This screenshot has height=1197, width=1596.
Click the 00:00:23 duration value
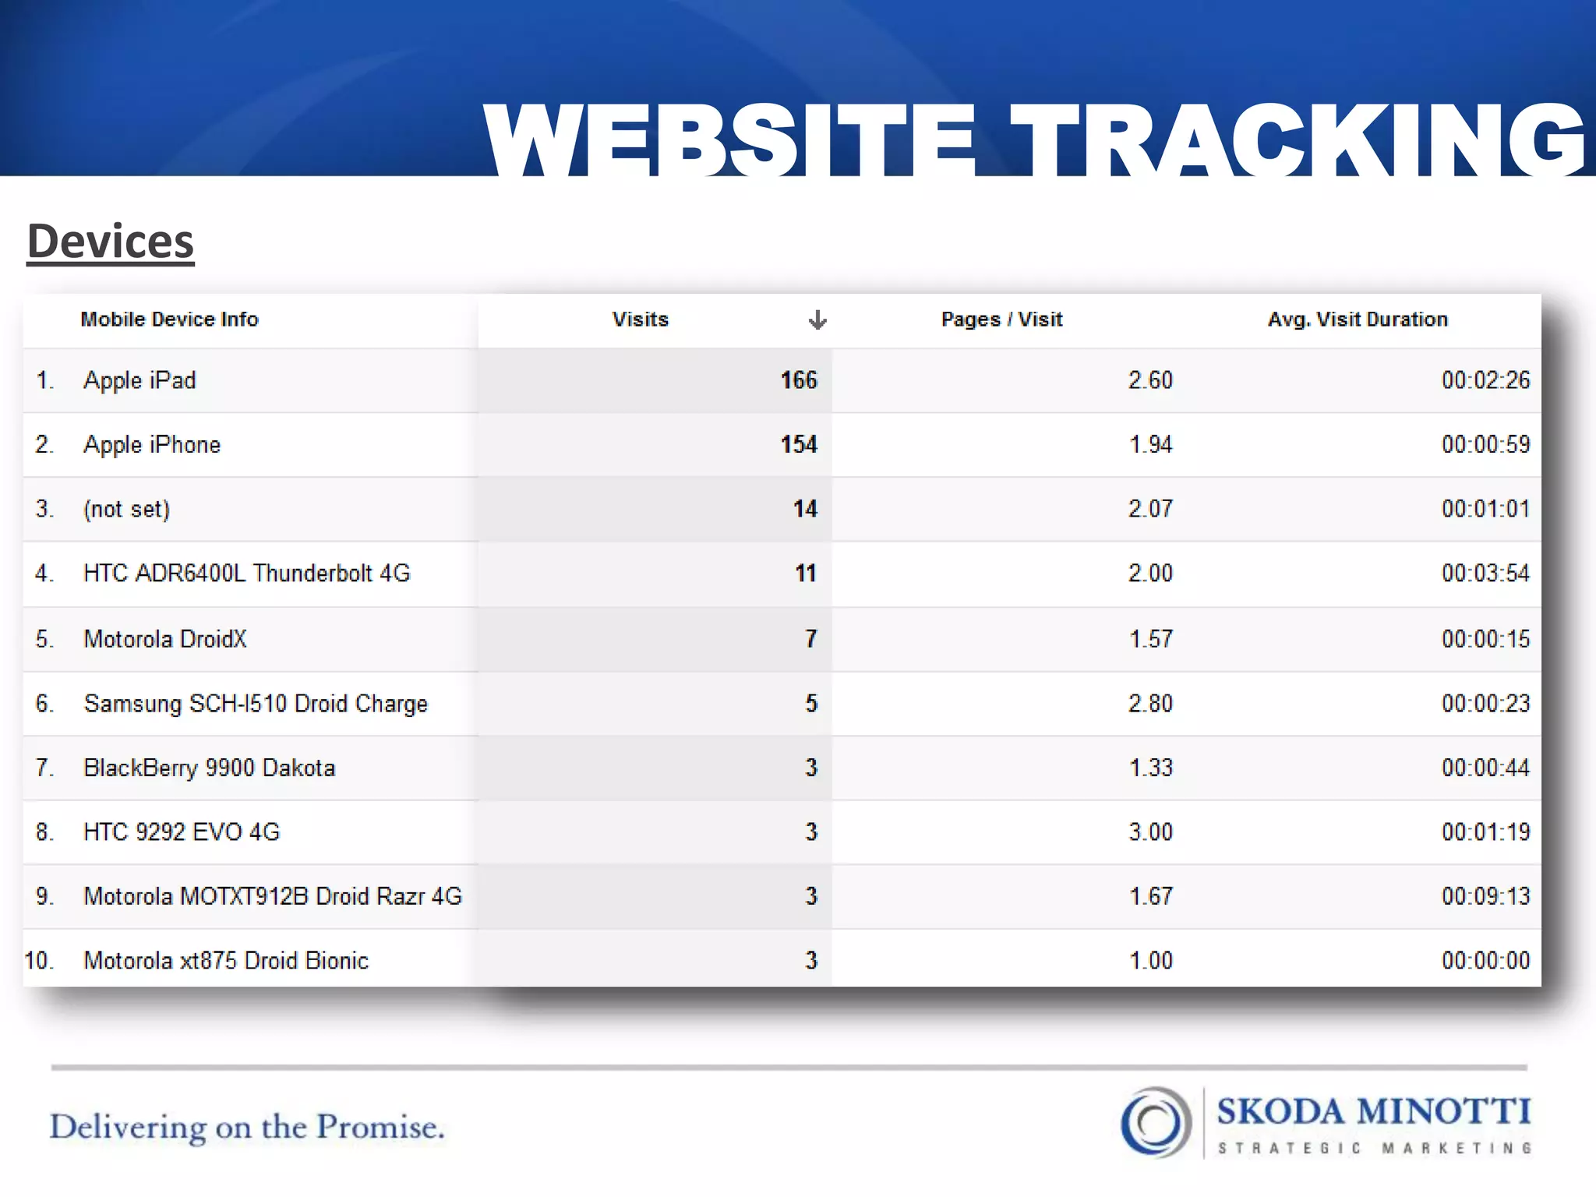(x=1485, y=704)
